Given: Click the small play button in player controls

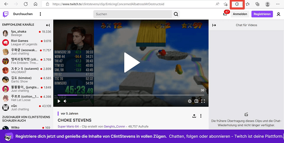Looking at the screenshot, I should tap(59, 101).
